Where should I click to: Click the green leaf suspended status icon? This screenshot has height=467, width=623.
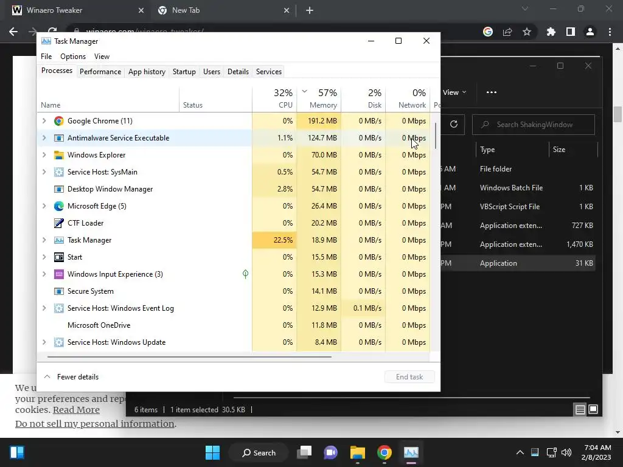(246, 274)
